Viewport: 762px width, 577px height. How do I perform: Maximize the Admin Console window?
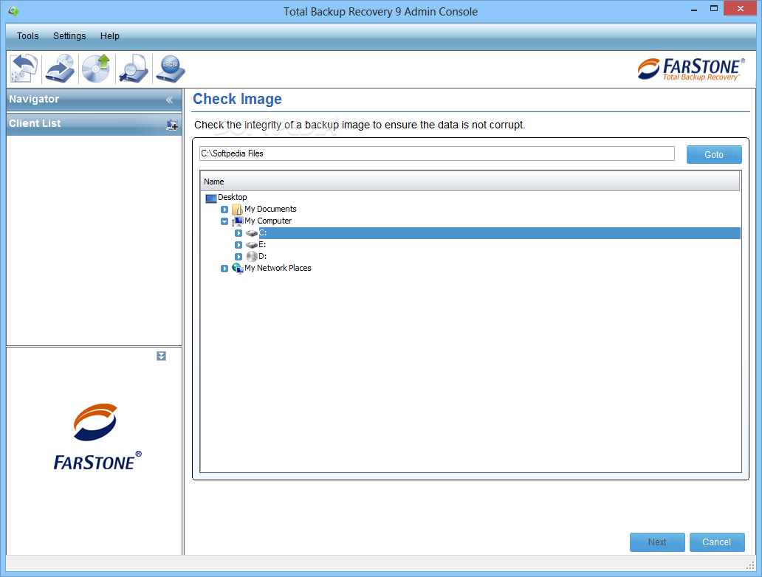click(713, 9)
